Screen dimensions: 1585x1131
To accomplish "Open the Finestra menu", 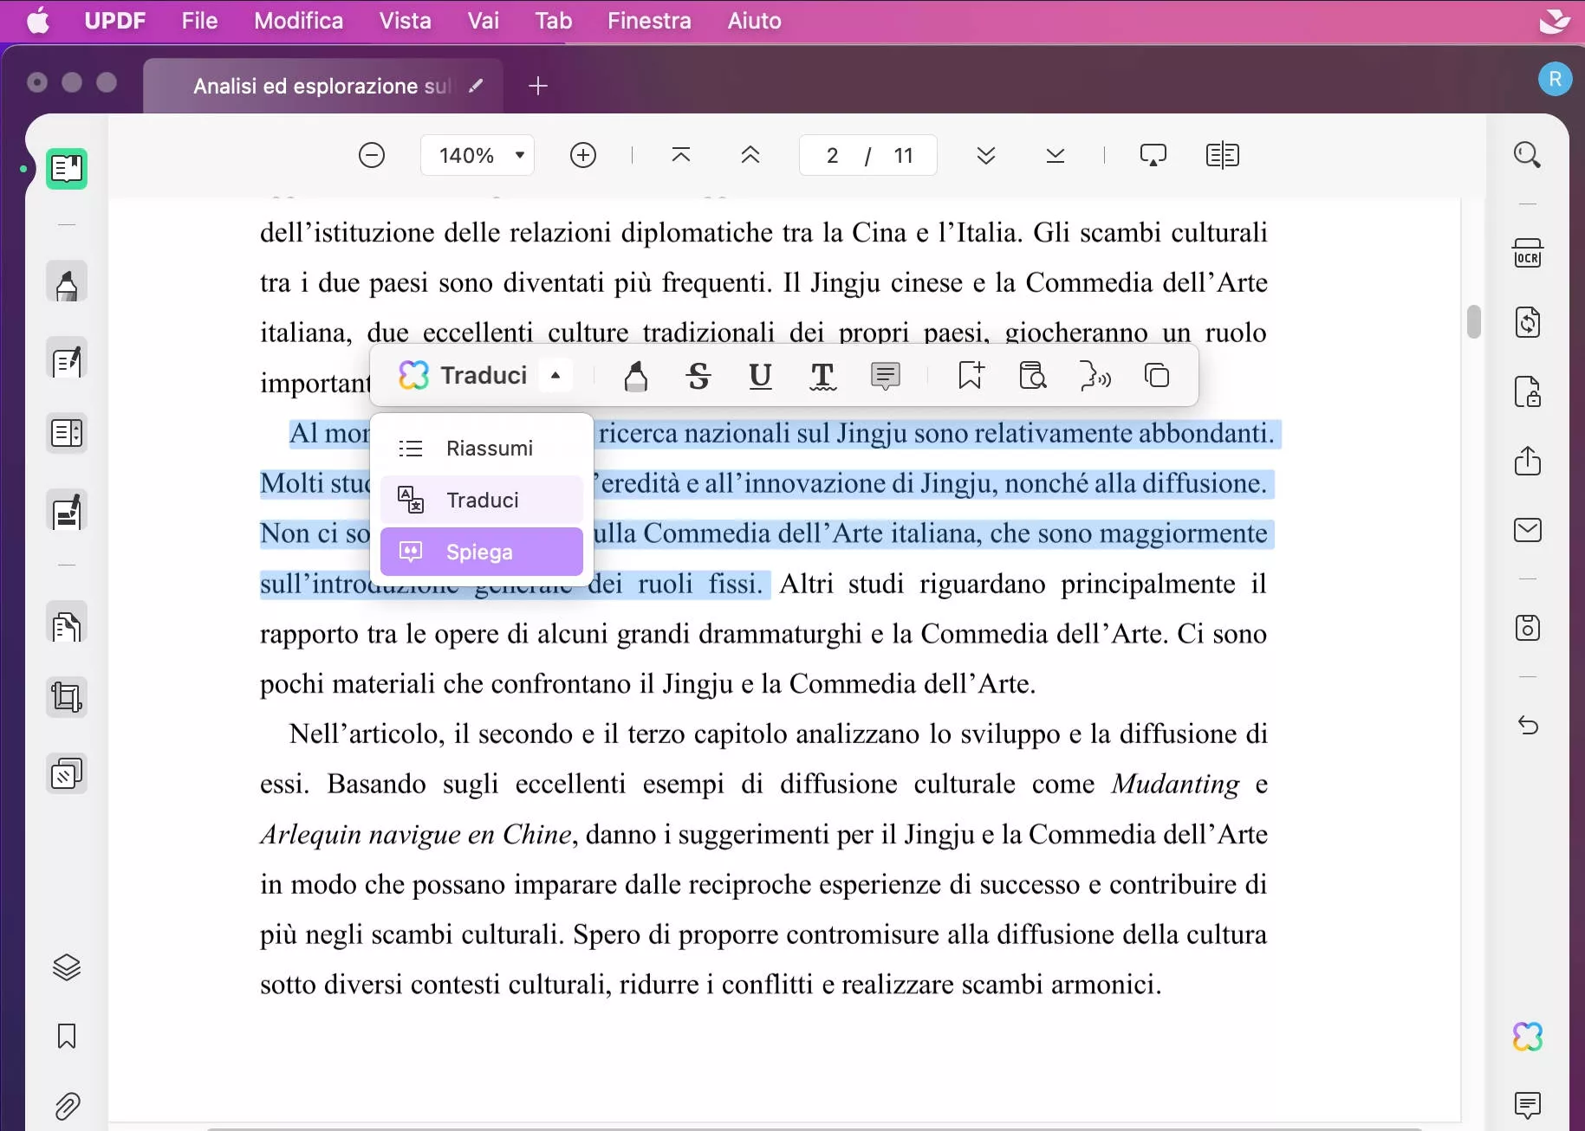I will 649,21.
